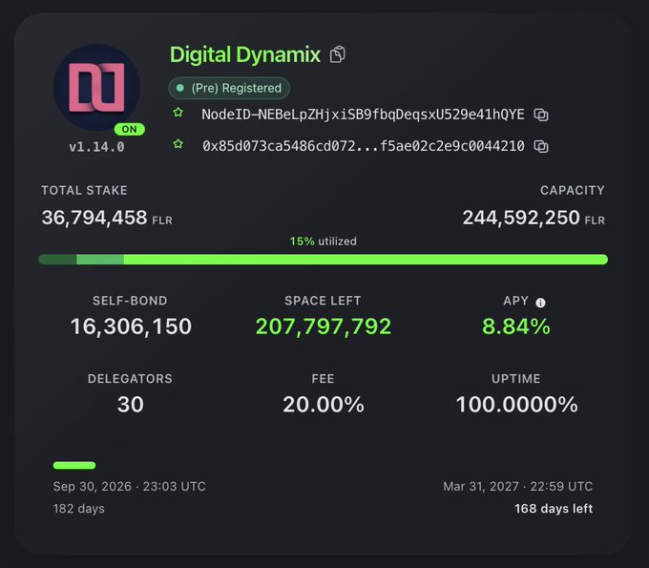649x568 pixels.
Task: Click the star icon beside NodeID
Action: (178, 113)
